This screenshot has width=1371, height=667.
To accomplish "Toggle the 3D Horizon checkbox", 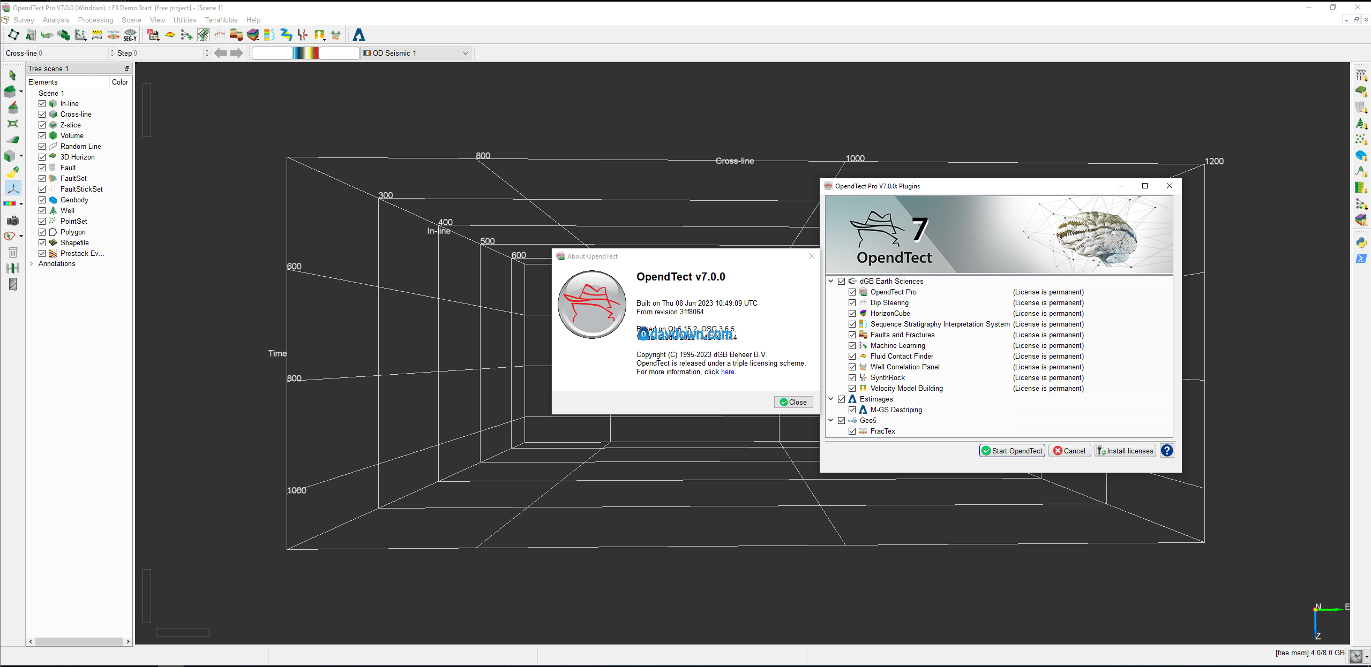I will (x=42, y=157).
